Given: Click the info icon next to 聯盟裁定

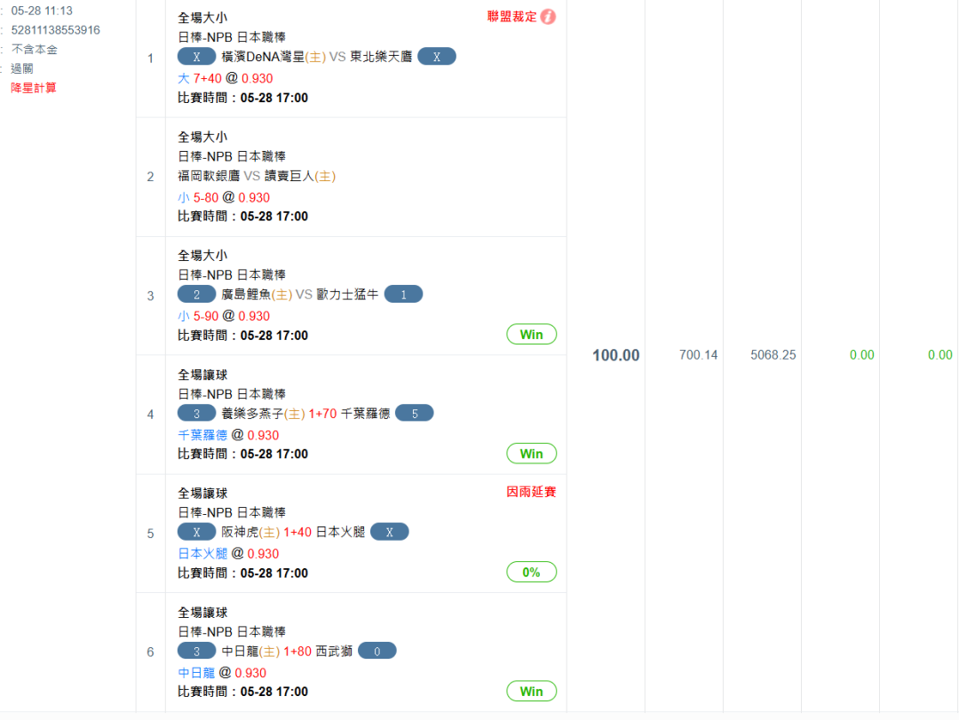Looking at the screenshot, I should [x=548, y=17].
